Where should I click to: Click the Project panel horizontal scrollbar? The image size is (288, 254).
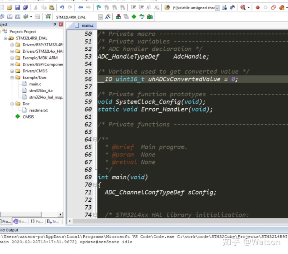click(x=21, y=214)
